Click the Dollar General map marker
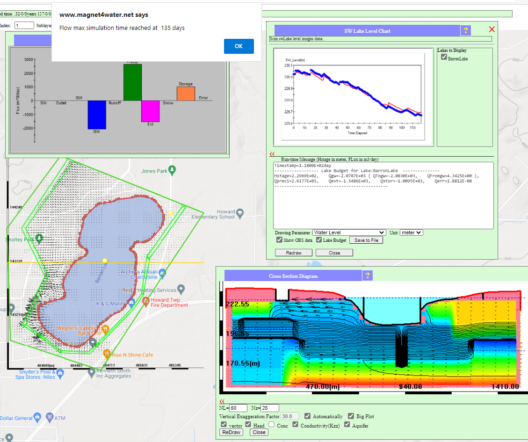This screenshot has height=442, width=528. pyautogui.click(x=37, y=417)
